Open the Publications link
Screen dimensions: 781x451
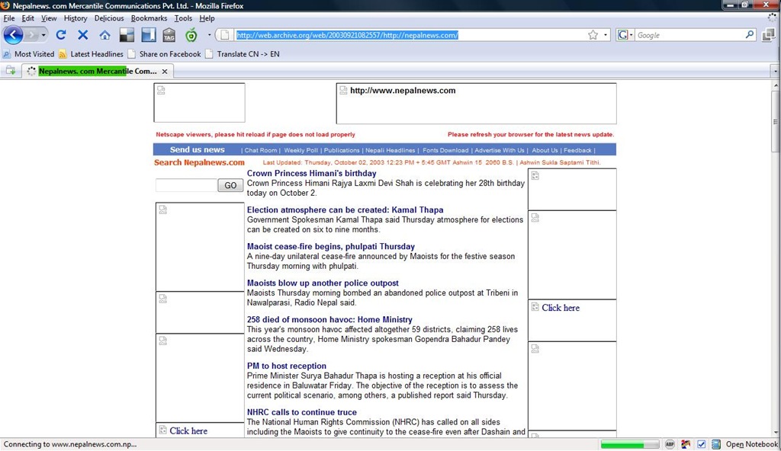point(342,150)
